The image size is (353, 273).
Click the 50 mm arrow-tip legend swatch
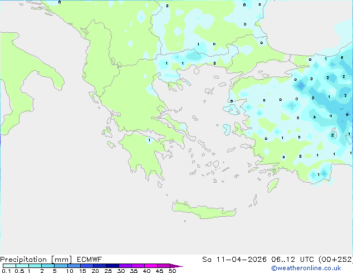point(176,266)
